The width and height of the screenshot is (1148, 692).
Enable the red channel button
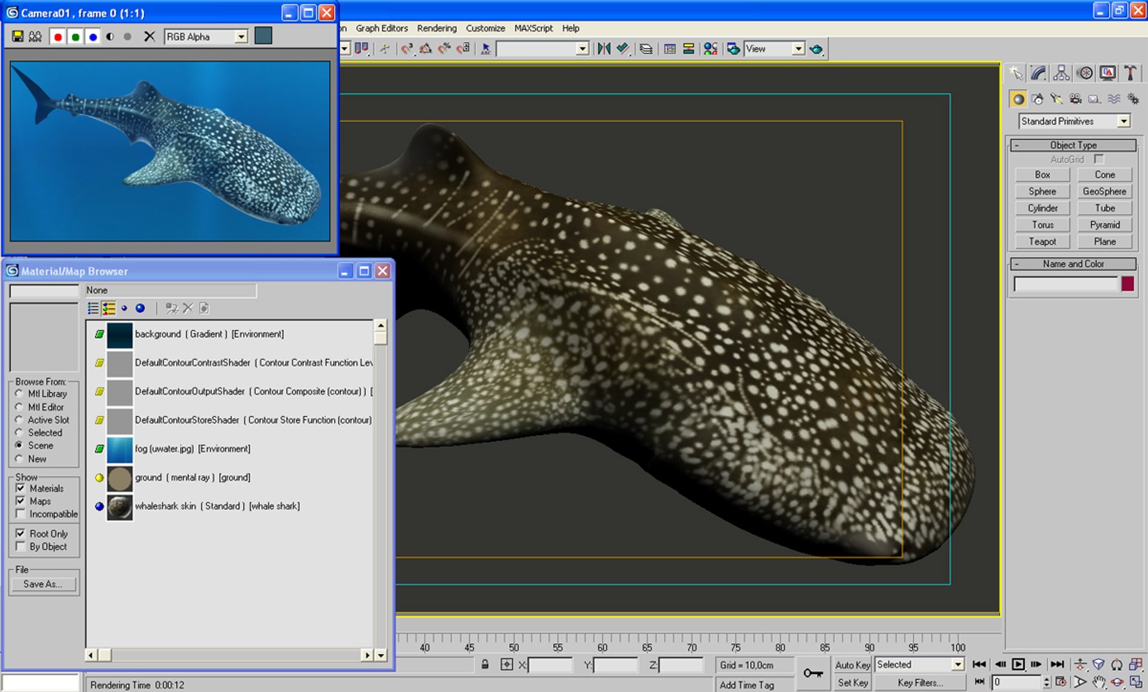[x=58, y=37]
